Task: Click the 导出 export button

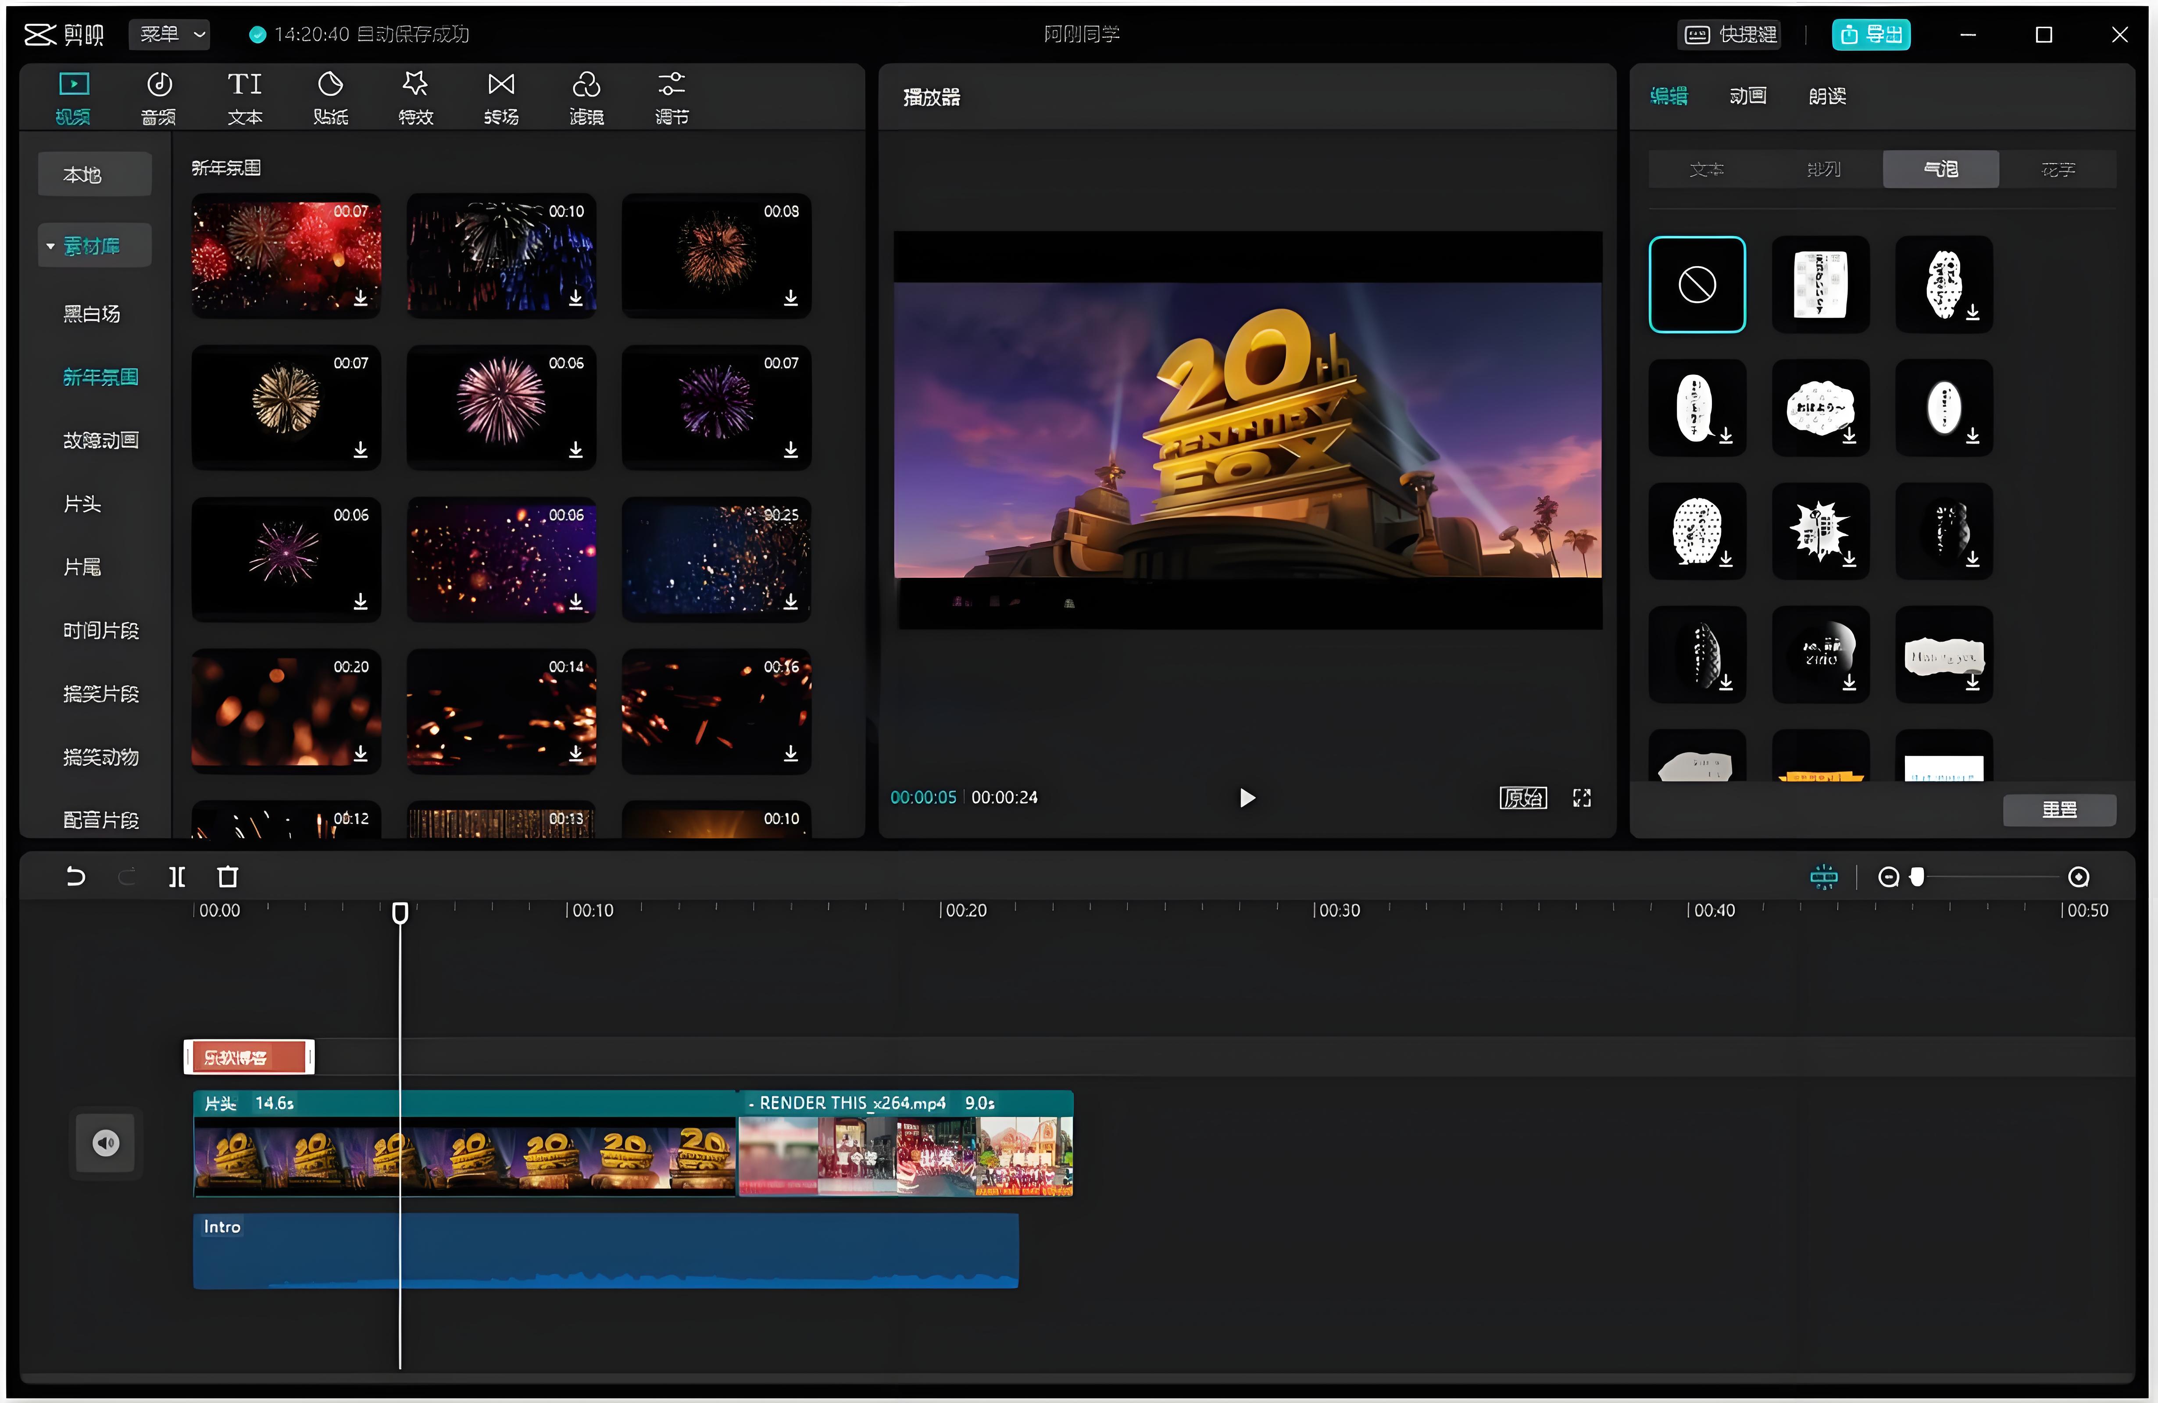Action: coord(1871,35)
